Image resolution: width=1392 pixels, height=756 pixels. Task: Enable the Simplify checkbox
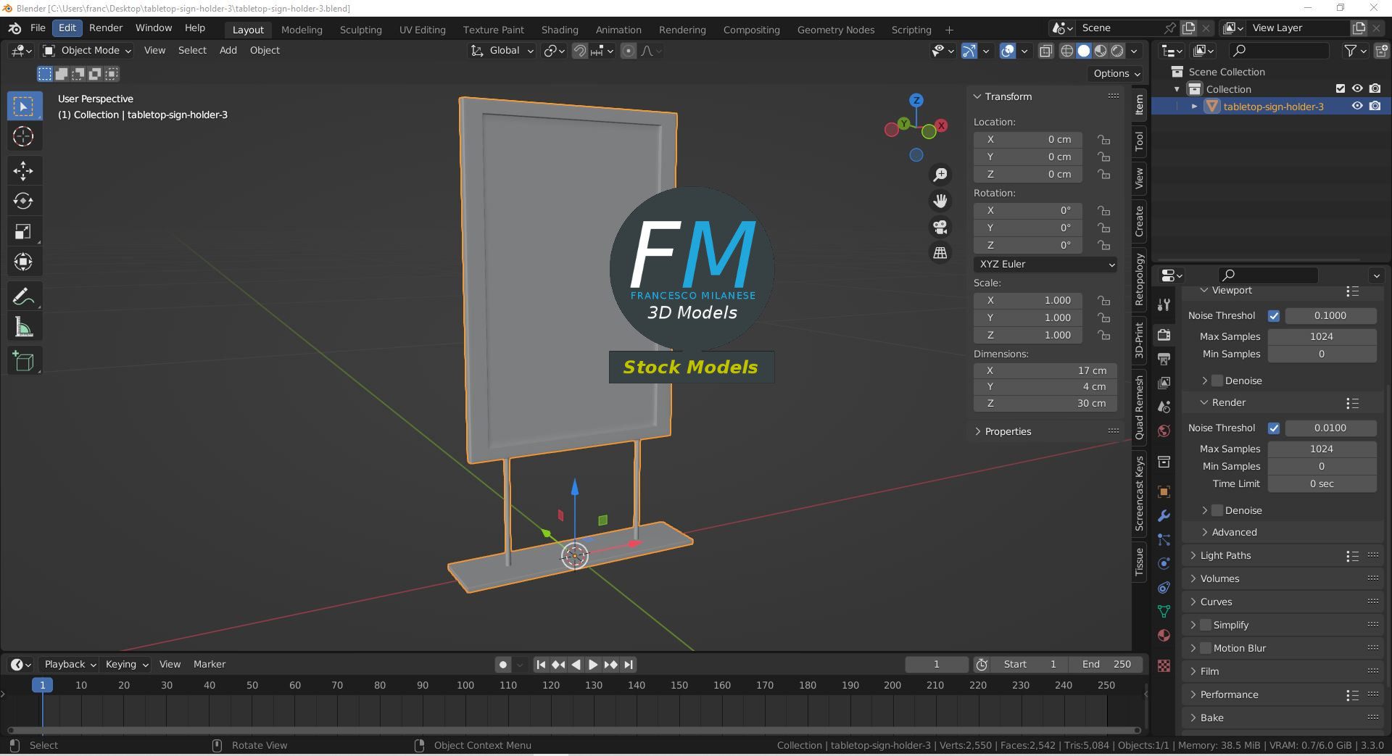(x=1206, y=625)
